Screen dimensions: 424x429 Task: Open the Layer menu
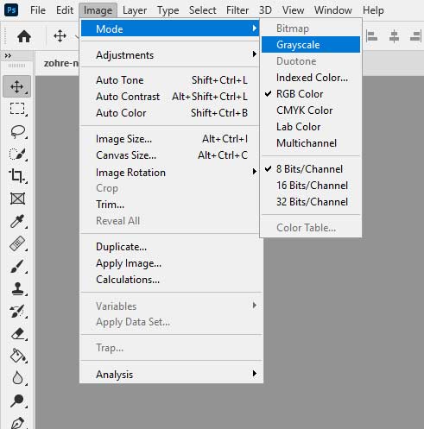(x=135, y=10)
